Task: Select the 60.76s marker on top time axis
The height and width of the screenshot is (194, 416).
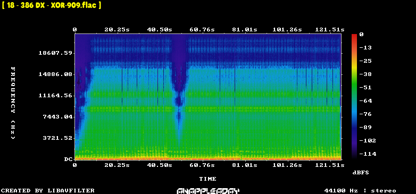Action: [x=202, y=30]
